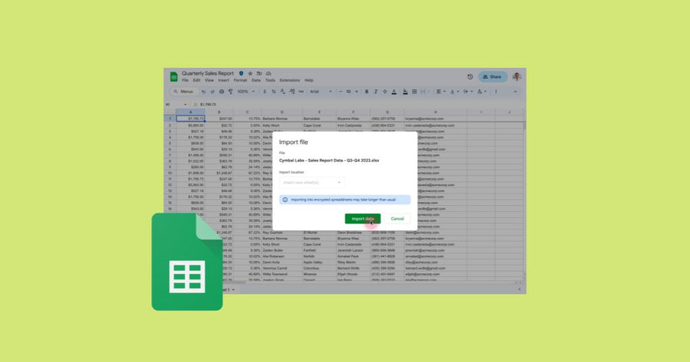Undo the last action
This screenshot has height=362, width=690.
(203, 92)
